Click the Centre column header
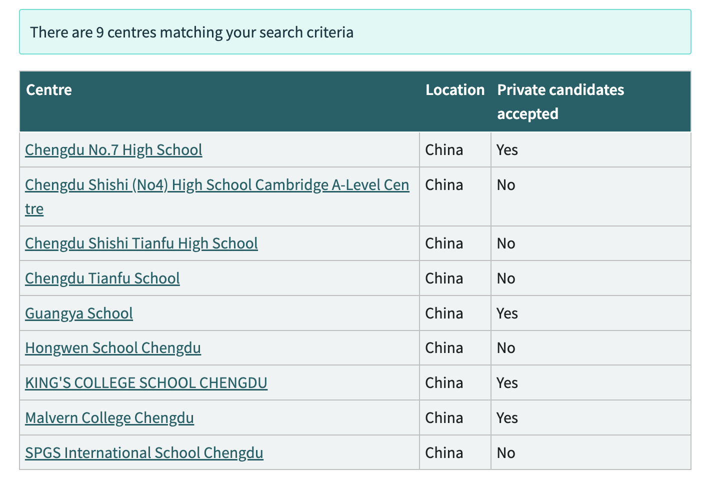The image size is (703, 478). 49,90
